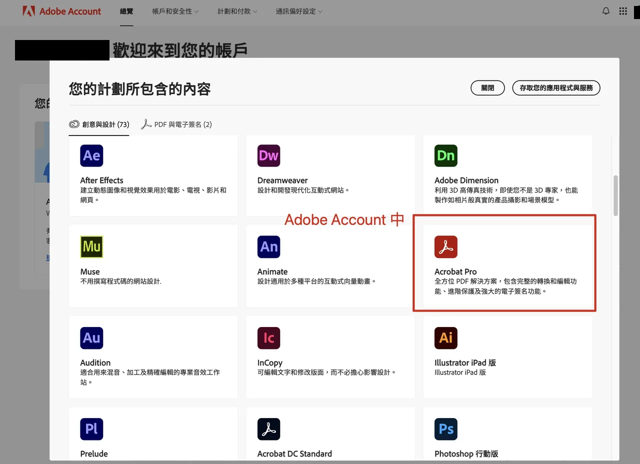Click the Dreamweaver title text

point(282,180)
